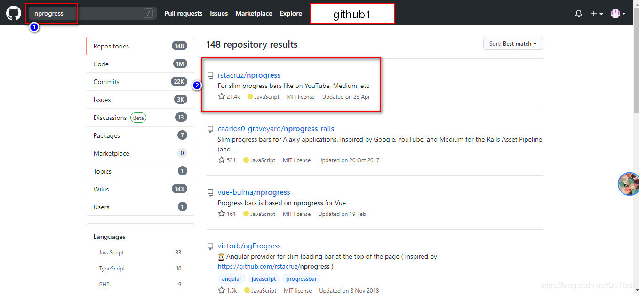Click the 143 badge next to Wikis
Image resolution: width=639 pixels, height=294 pixels.
coord(179,189)
